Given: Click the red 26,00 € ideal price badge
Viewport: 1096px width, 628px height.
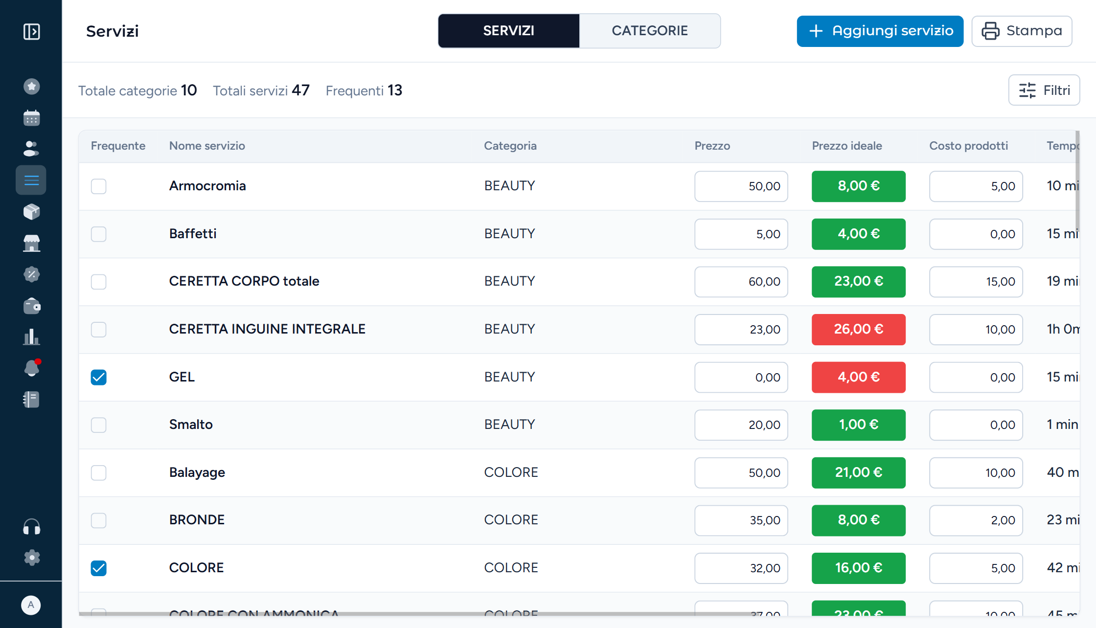Looking at the screenshot, I should 858,329.
